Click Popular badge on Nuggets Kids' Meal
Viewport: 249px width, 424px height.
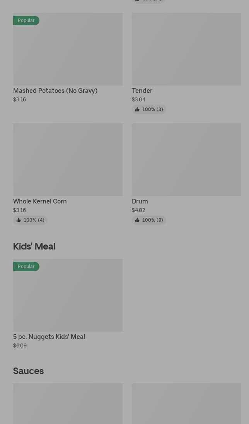pos(26,267)
